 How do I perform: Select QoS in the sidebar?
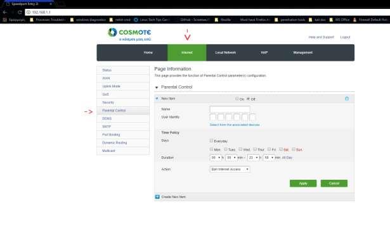click(x=123, y=94)
